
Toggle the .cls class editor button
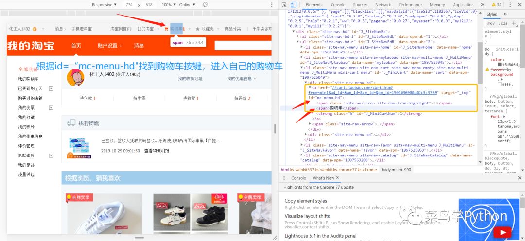pyautogui.click(x=503, y=23)
